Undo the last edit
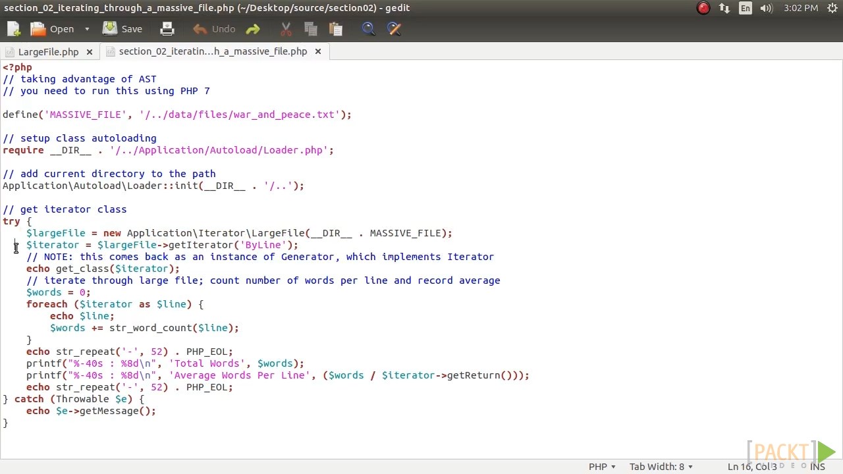This screenshot has height=474, width=843. click(214, 29)
